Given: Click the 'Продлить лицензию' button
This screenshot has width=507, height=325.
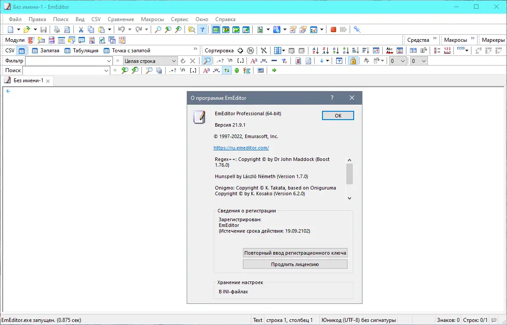Looking at the screenshot, I should [x=295, y=264].
